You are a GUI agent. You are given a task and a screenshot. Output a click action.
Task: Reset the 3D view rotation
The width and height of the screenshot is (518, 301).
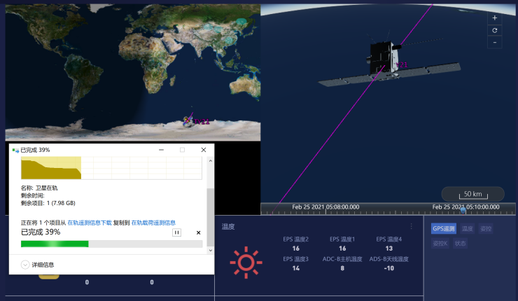click(x=495, y=30)
